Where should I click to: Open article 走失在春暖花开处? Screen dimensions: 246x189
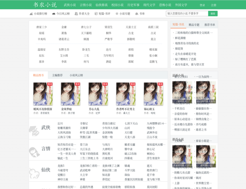coord(185,54)
